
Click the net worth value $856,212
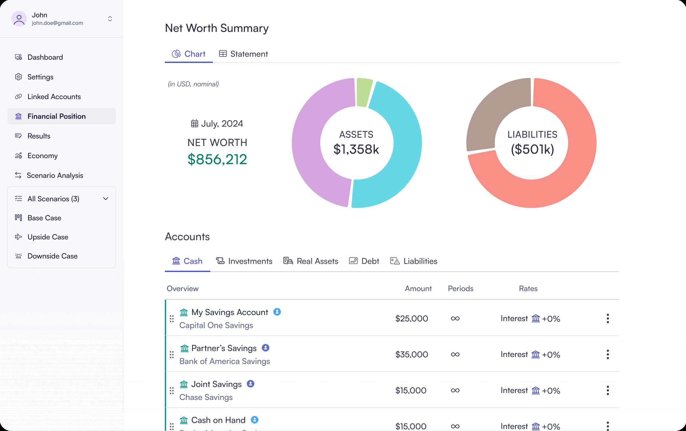(x=217, y=159)
